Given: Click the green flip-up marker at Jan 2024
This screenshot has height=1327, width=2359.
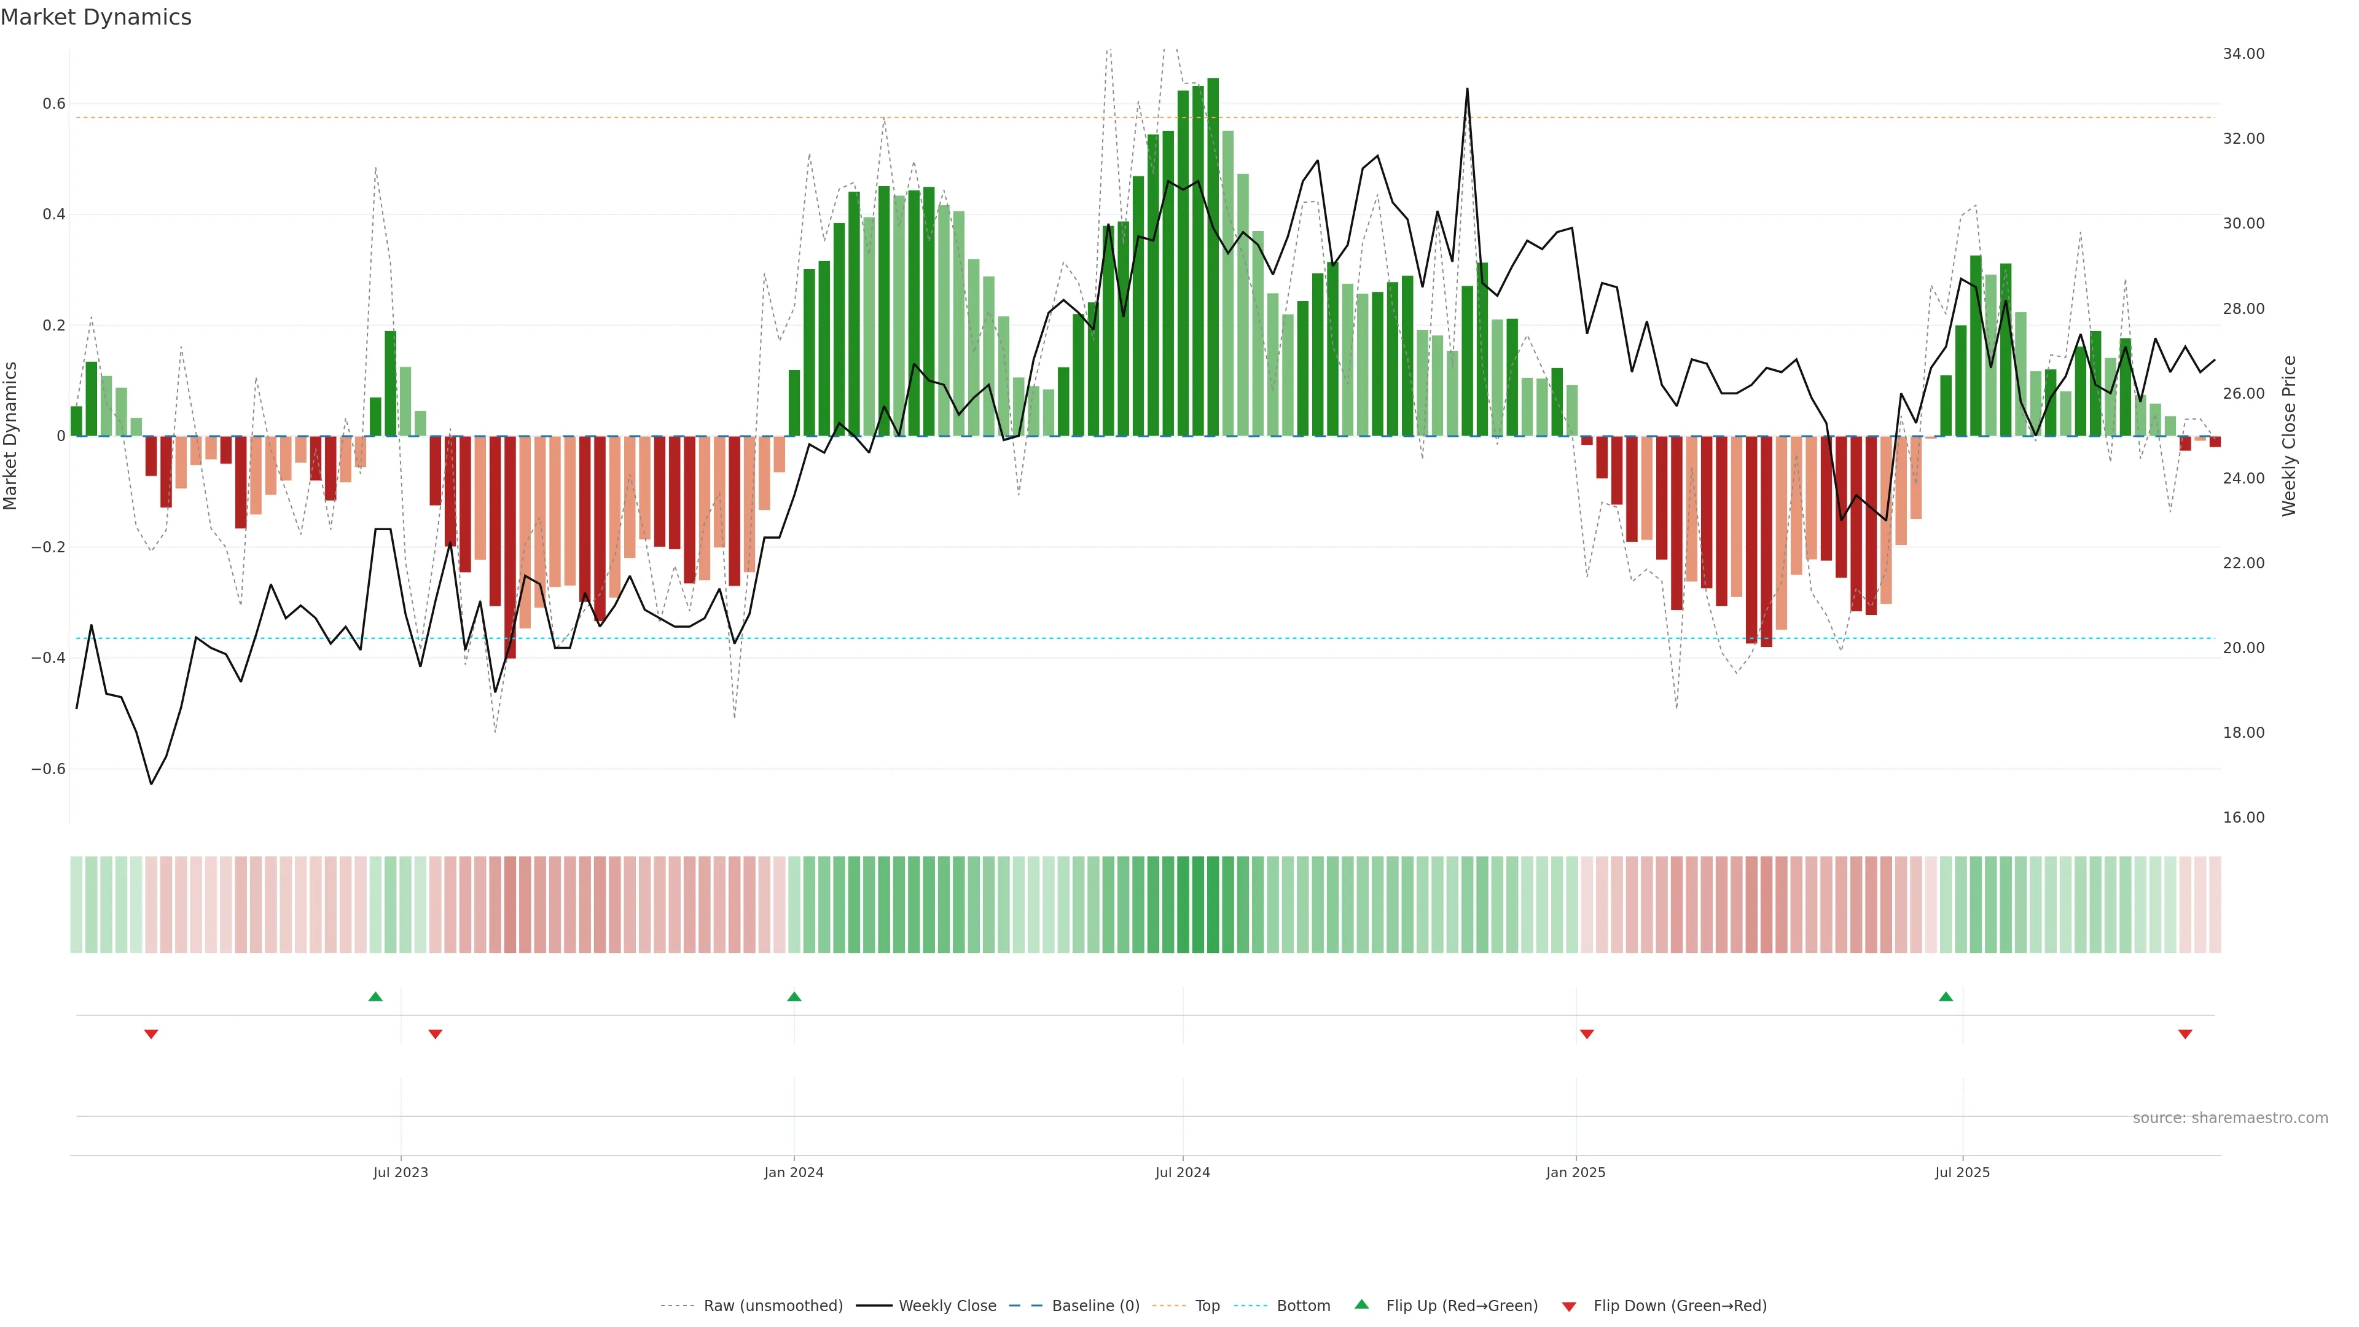Looking at the screenshot, I should (794, 996).
